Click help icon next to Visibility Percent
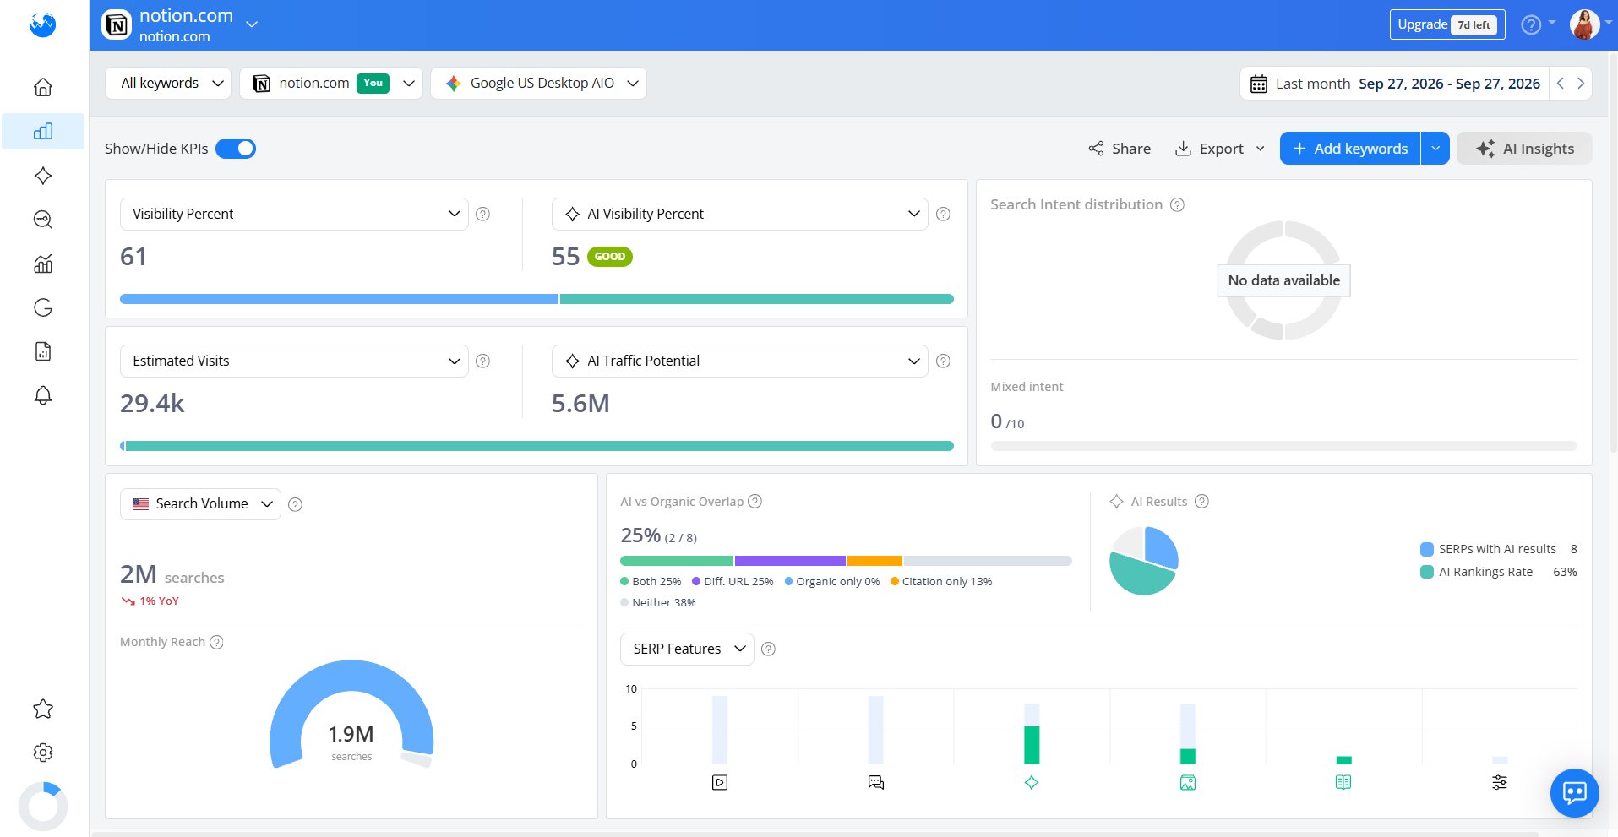 coord(483,215)
